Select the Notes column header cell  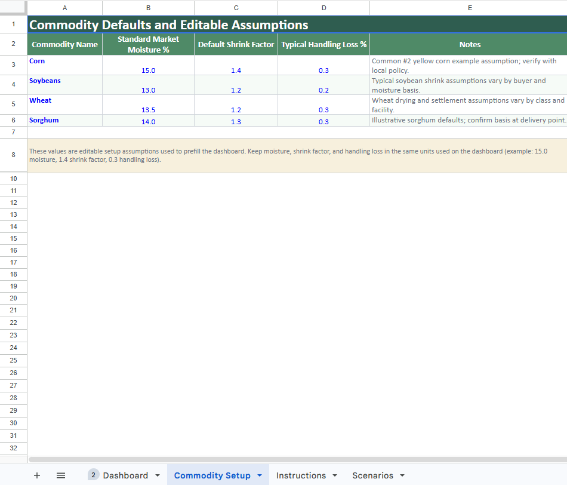click(x=470, y=44)
